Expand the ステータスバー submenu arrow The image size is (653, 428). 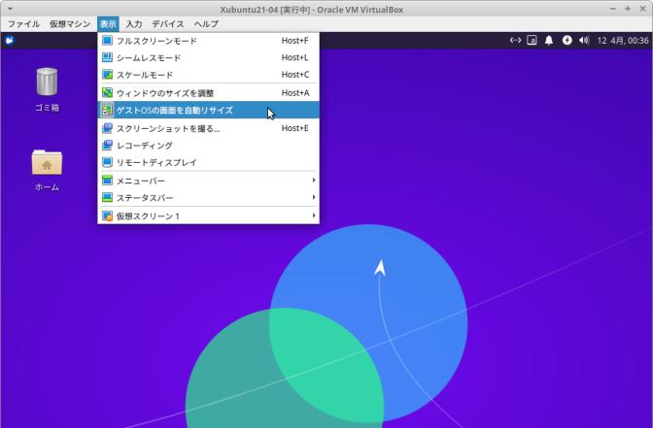click(314, 197)
